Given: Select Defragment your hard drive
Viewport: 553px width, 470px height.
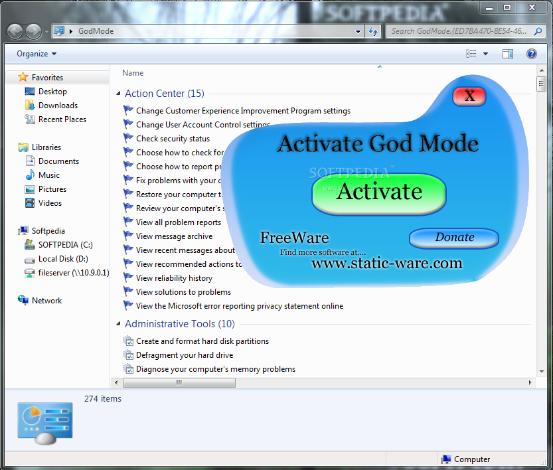Looking at the screenshot, I should [185, 355].
